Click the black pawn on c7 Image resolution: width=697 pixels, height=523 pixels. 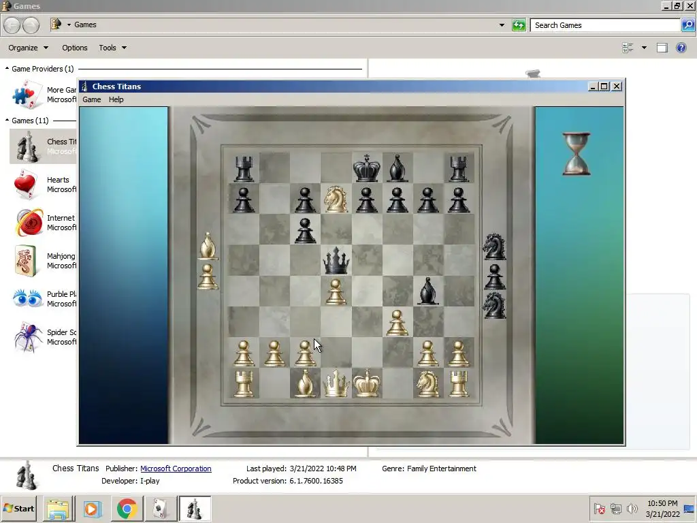point(305,200)
